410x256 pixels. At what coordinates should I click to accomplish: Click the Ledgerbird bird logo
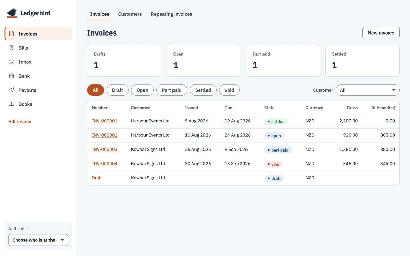(x=12, y=13)
